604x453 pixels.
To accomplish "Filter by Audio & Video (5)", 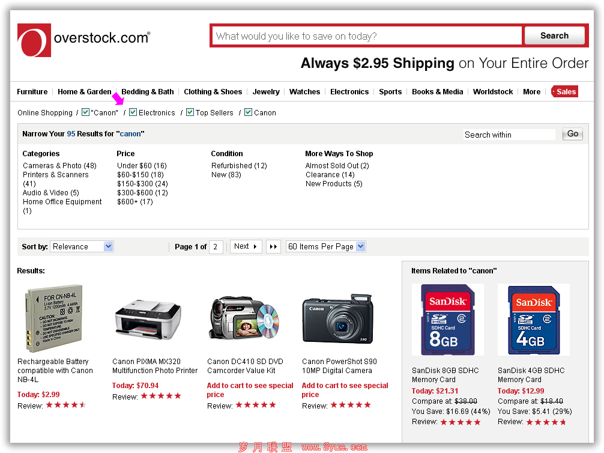I will pos(51,193).
